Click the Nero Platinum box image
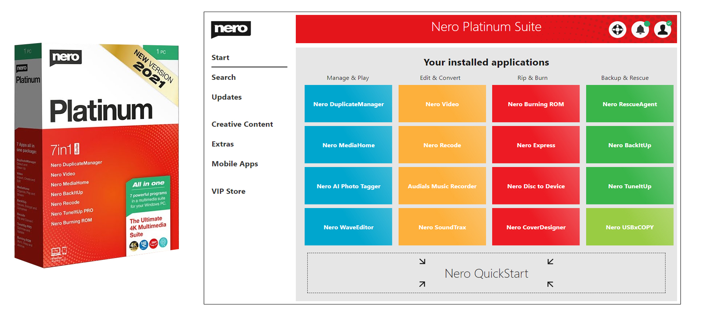 click(97, 156)
